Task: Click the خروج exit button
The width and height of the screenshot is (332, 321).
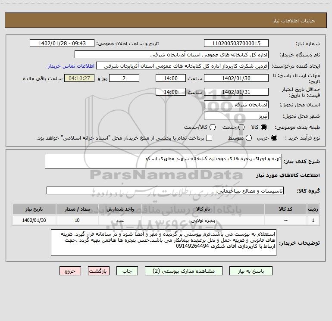Action: coord(70,271)
